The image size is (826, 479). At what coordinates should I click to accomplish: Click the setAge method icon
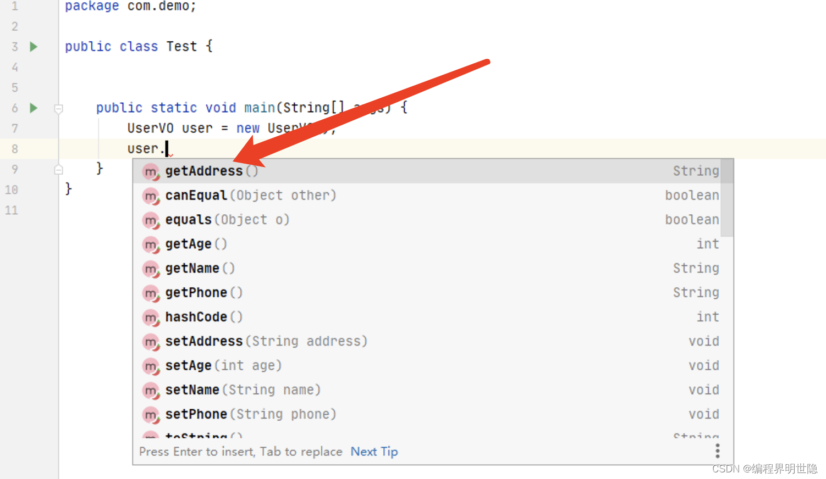151,366
